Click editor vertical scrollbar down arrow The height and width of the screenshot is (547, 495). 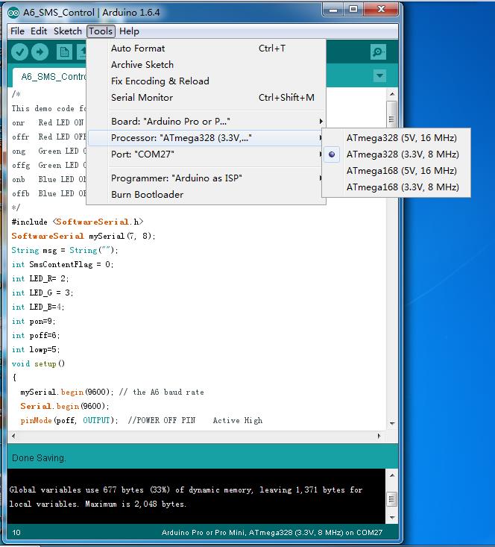(392, 424)
